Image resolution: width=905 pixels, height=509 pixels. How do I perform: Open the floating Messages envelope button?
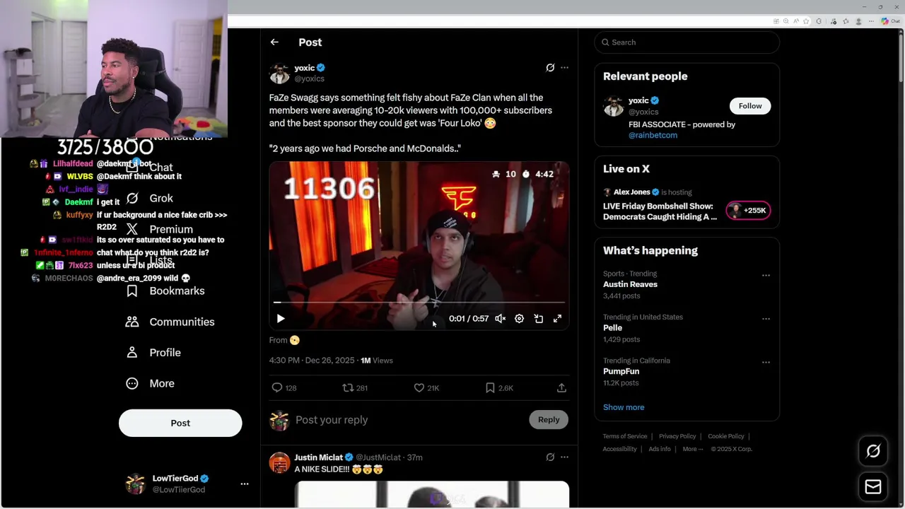click(x=873, y=487)
